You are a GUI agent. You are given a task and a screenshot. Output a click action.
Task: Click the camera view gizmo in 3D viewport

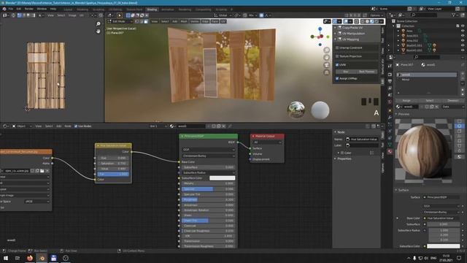(327, 65)
